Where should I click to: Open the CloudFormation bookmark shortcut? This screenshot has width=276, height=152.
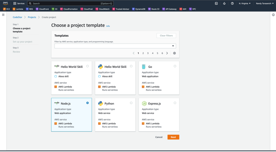69,9
